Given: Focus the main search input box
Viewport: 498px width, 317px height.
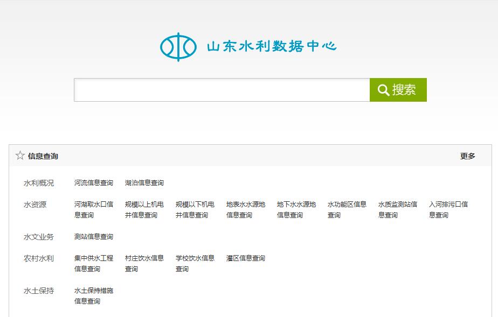Looking at the screenshot, I should pos(222,90).
